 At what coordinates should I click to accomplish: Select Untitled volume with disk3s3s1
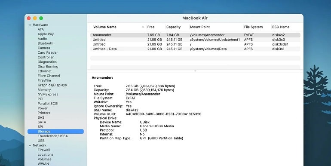[x=195, y=44]
